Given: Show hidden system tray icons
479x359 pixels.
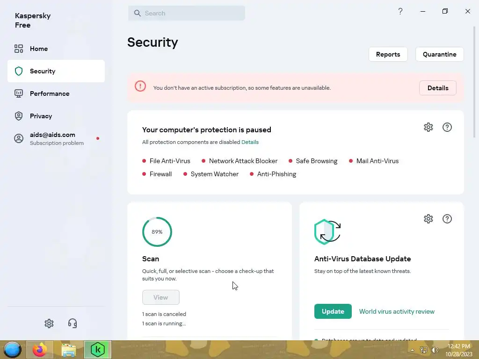Looking at the screenshot, I should [x=412, y=350].
